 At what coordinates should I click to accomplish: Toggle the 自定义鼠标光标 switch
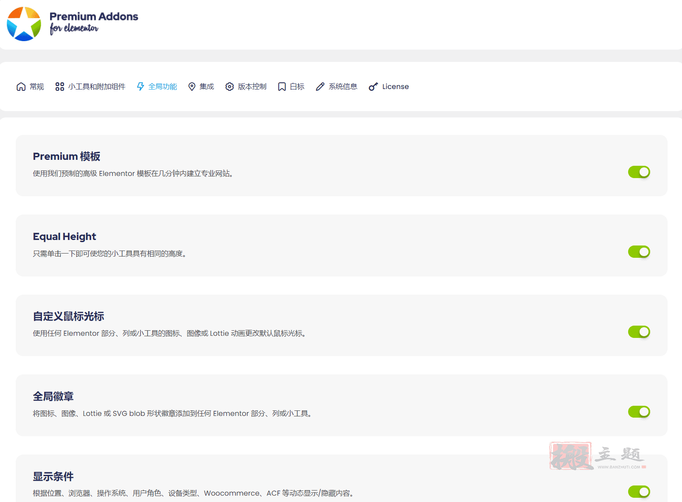coord(639,332)
